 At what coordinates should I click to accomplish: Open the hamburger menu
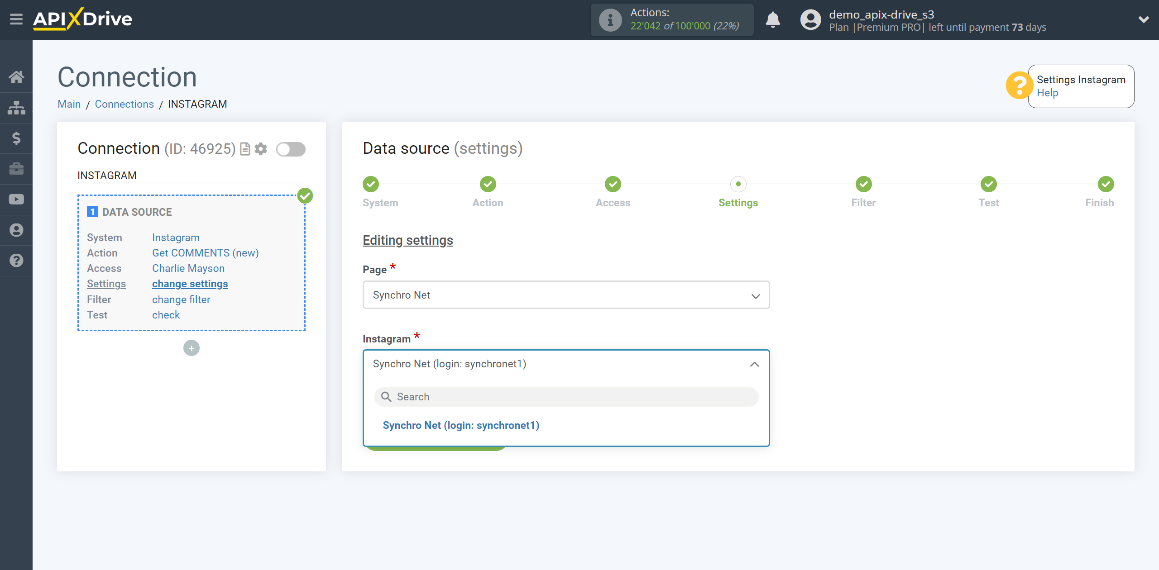16,19
